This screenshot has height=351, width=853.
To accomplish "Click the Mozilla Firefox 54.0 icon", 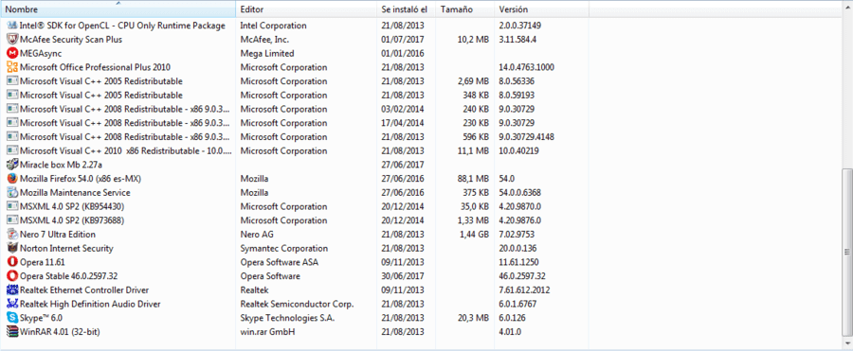I will coord(12,179).
